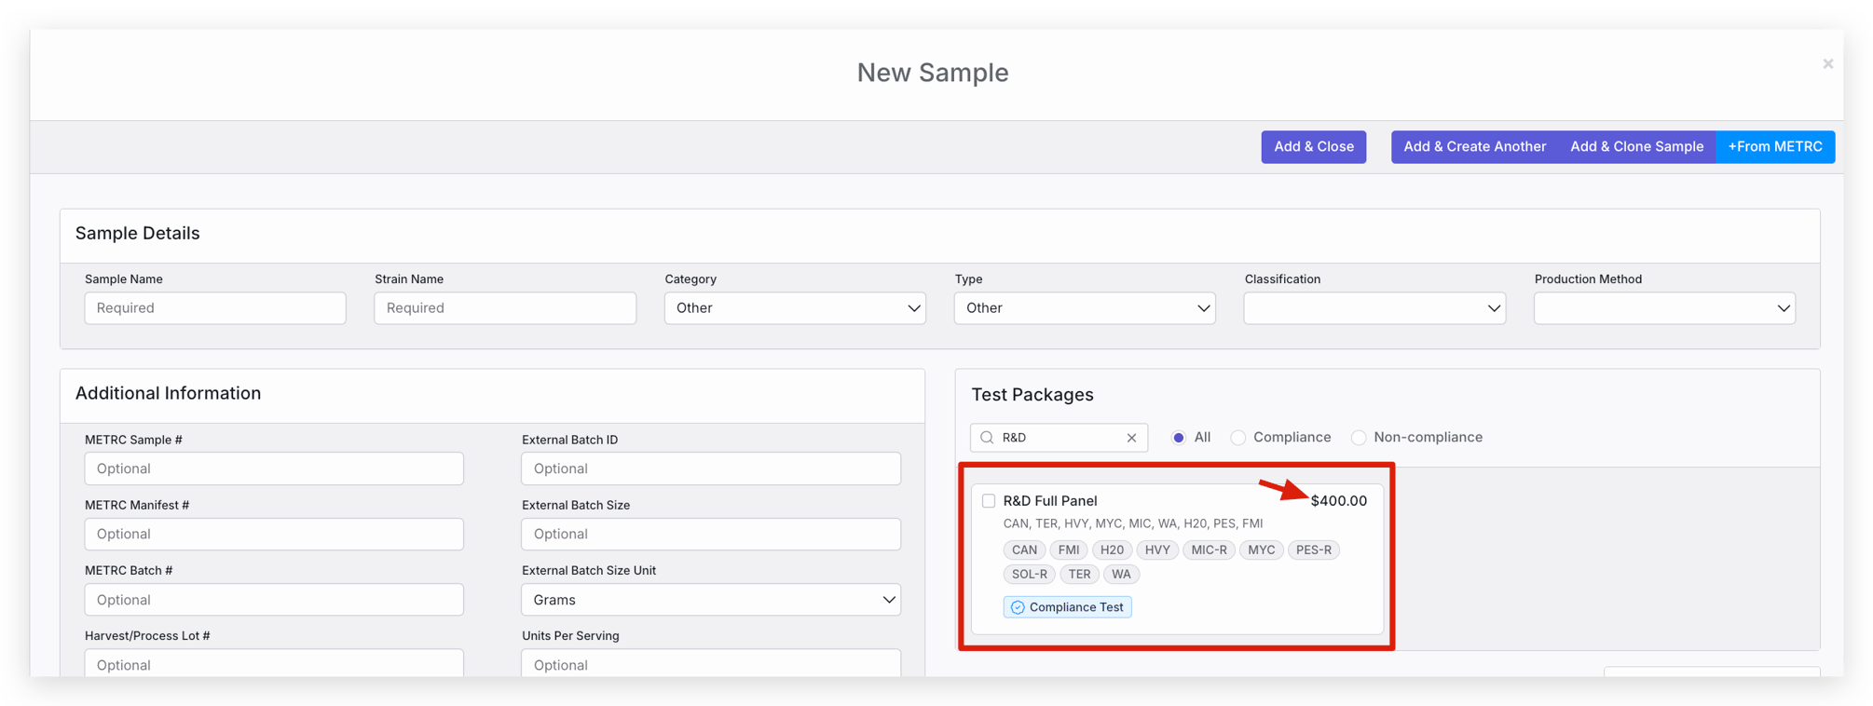Click Add & Create Another
Viewport: 1873px width, 706px height.
[x=1474, y=147]
